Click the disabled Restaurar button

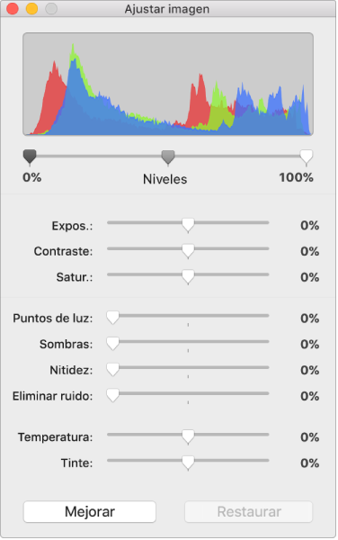pos(249,511)
